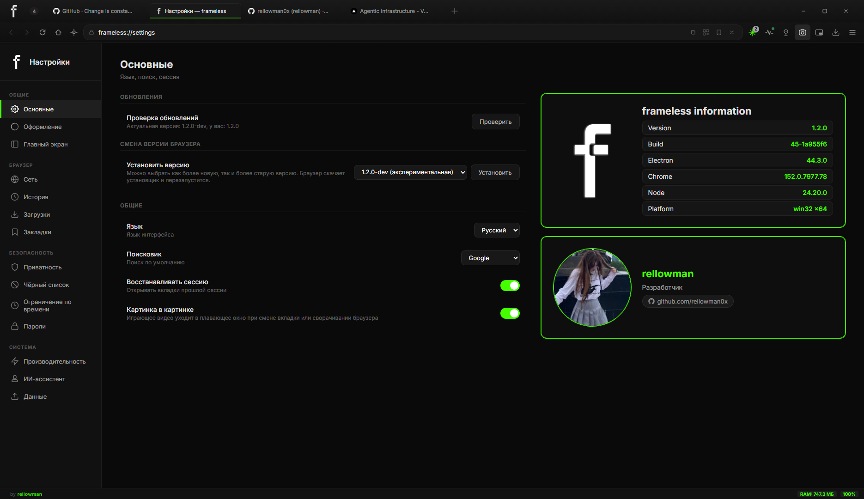Reload the page with the refresh icon
This screenshot has height=499, width=864.
[43, 32]
